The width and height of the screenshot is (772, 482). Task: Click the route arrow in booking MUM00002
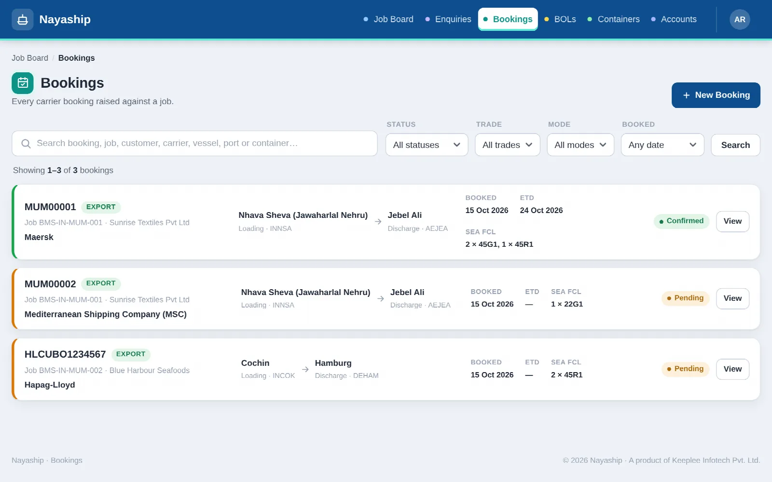(381, 299)
